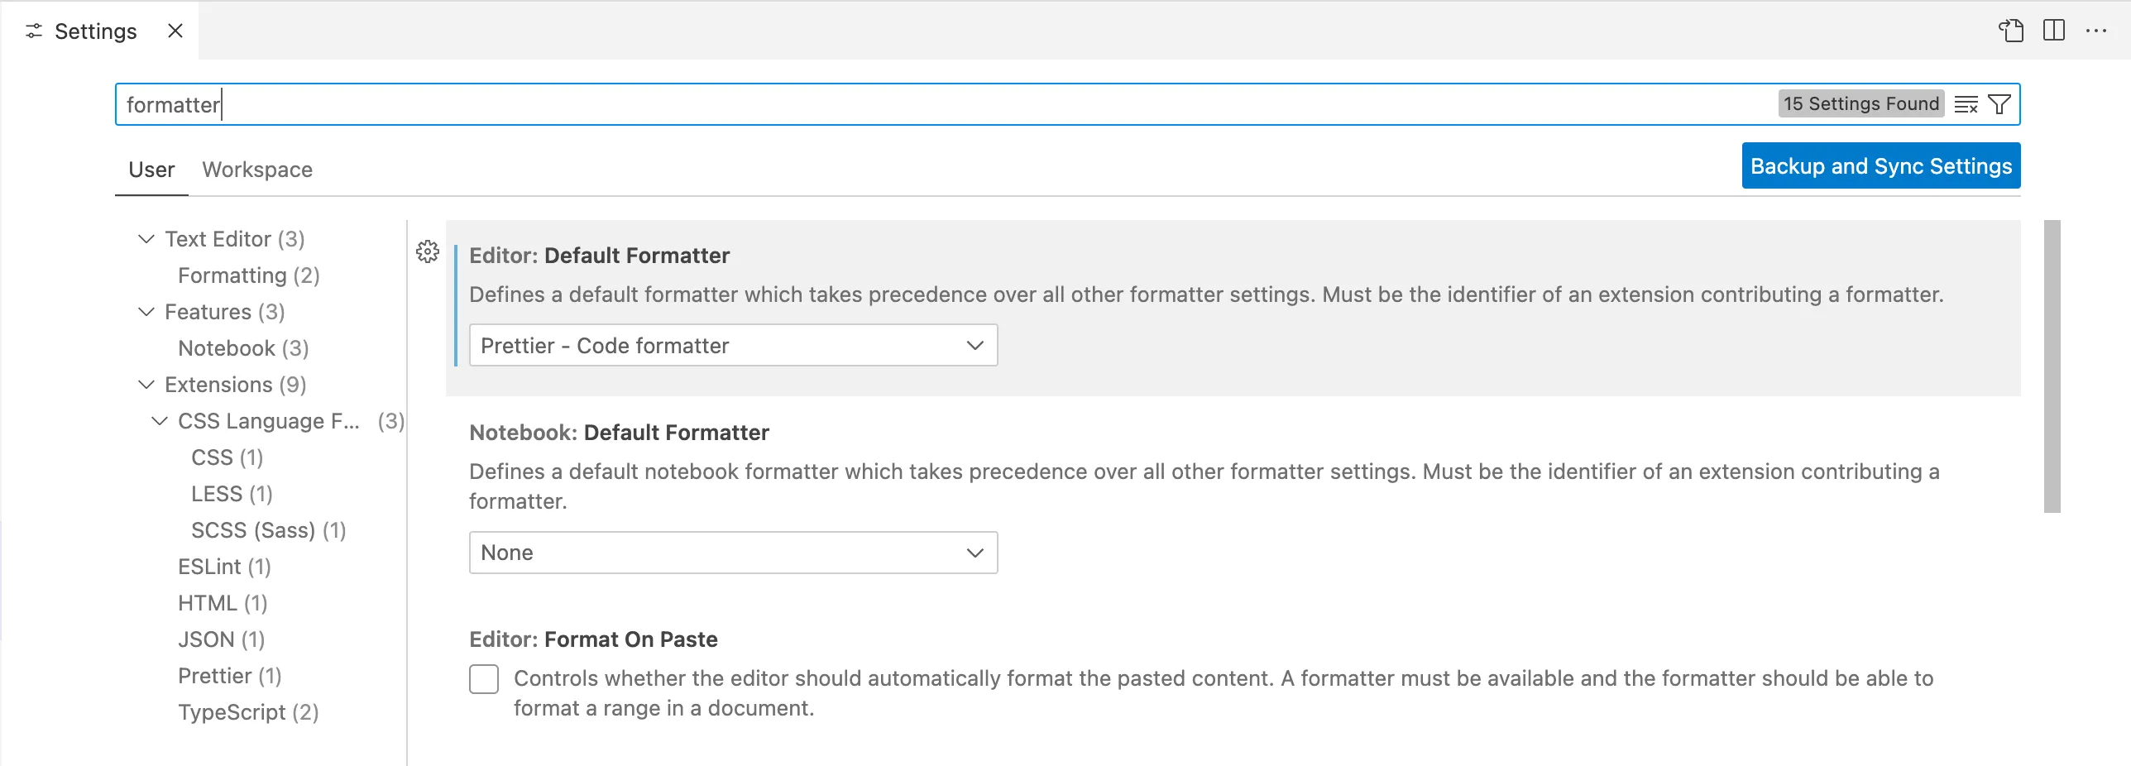The width and height of the screenshot is (2131, 766).
Task: Enable the Format On Paste checkbox
Action: pyautogui.click(x=484, y=679)
